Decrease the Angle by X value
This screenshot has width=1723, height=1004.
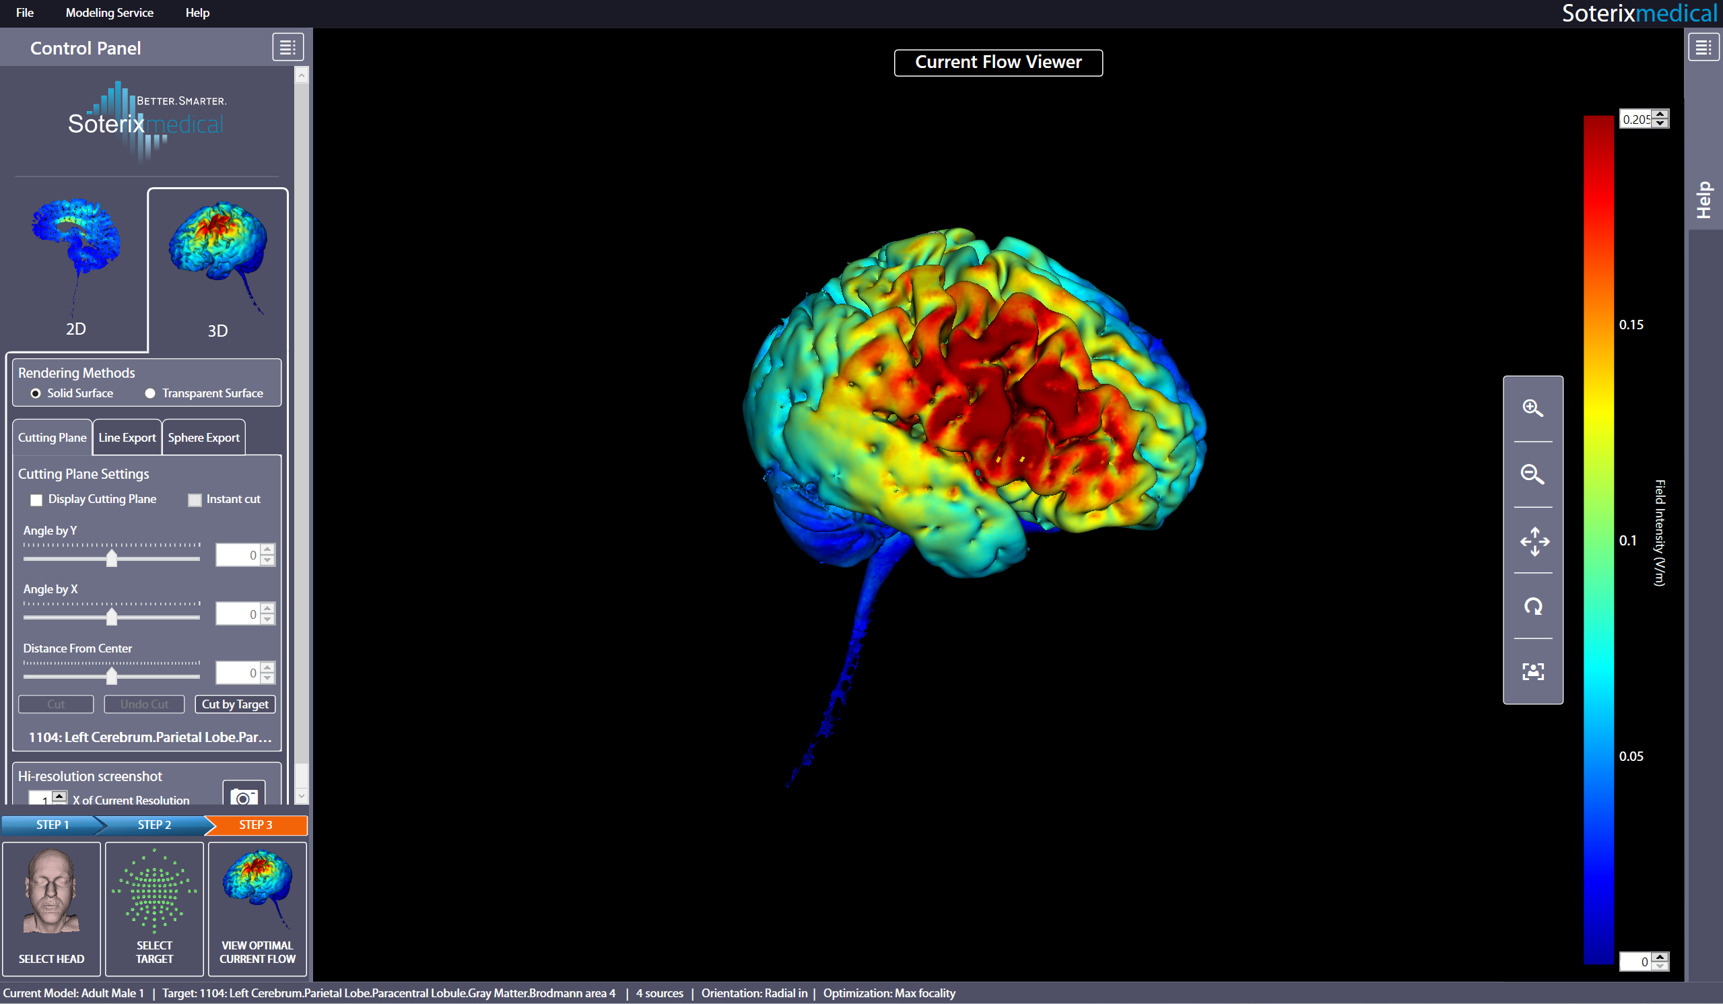pos(268,619)
